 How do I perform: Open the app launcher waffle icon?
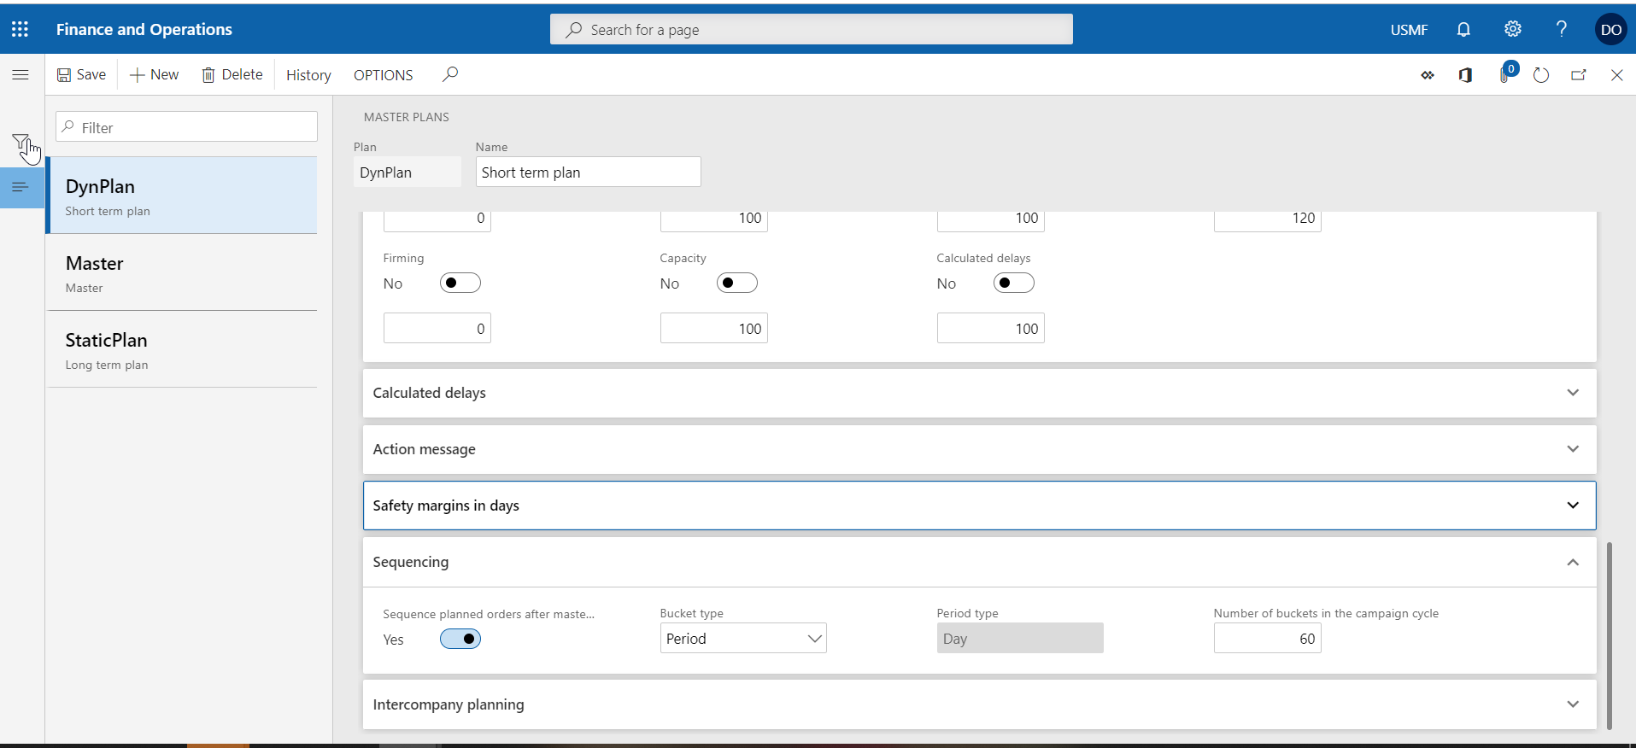pos(21,29)
